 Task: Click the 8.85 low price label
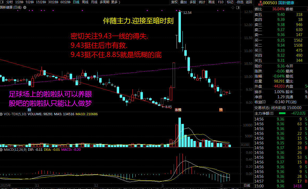pos(169,107)
